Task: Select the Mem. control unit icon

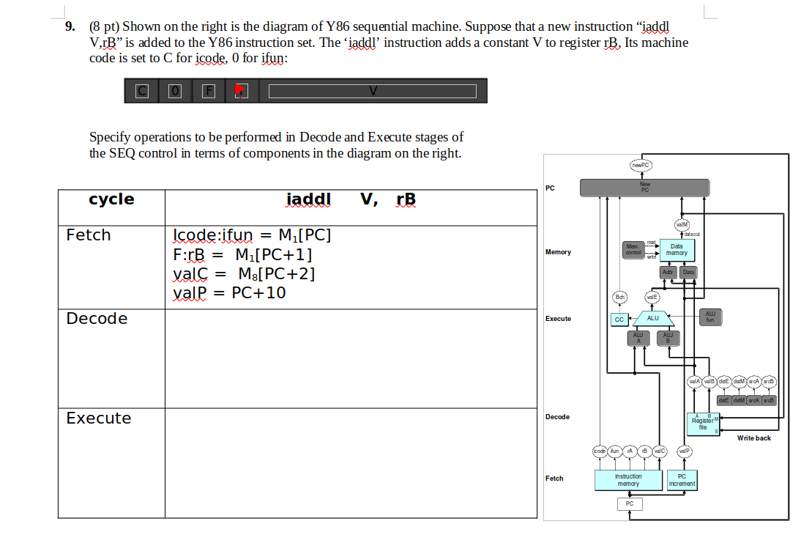Action: [634, 249]
